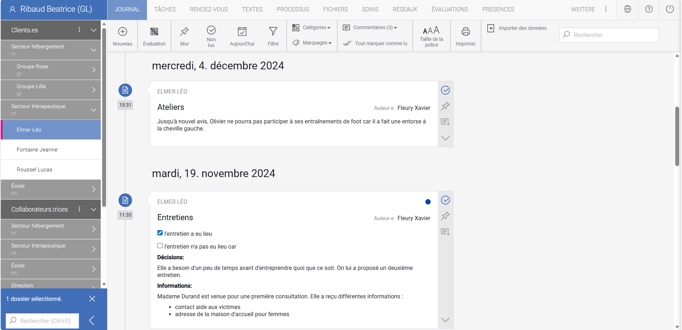Mark the Ateliers entry as read
Screen dimensions: 682x330
click(x=445, y=90)
